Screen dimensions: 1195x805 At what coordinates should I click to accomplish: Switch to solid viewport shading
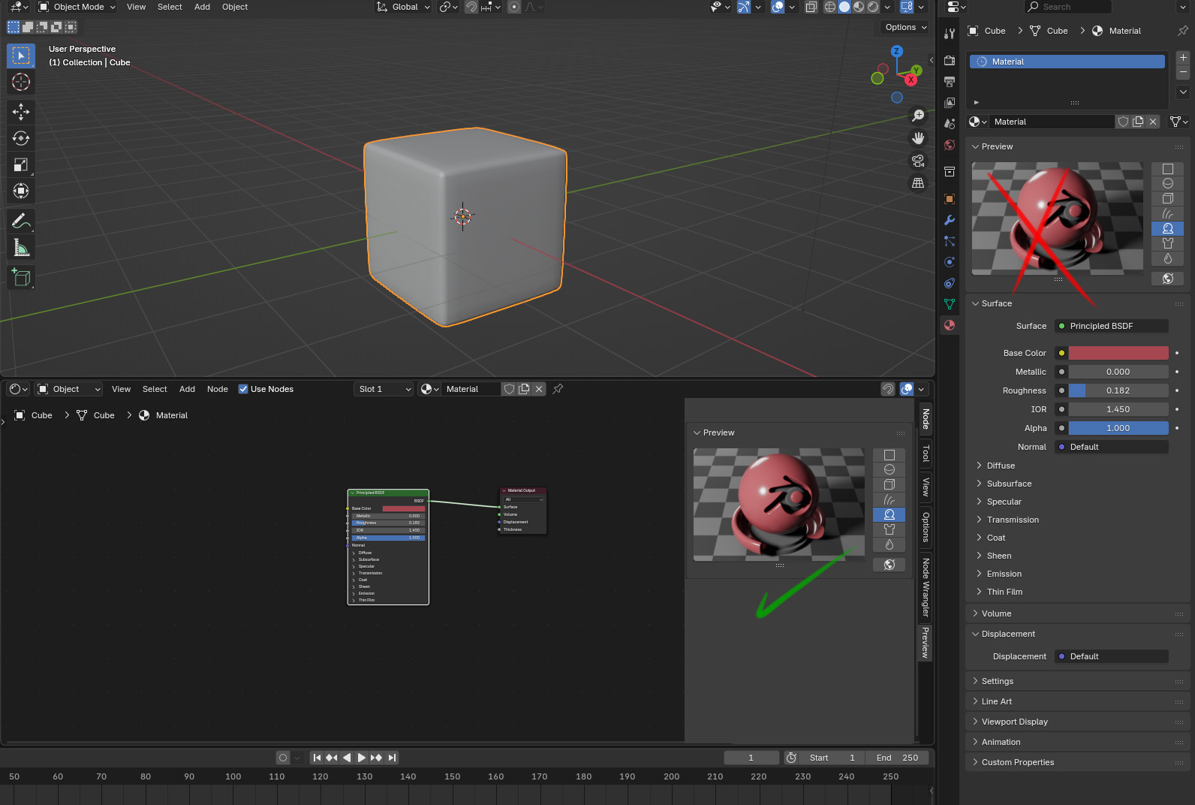tap(844, 7)
